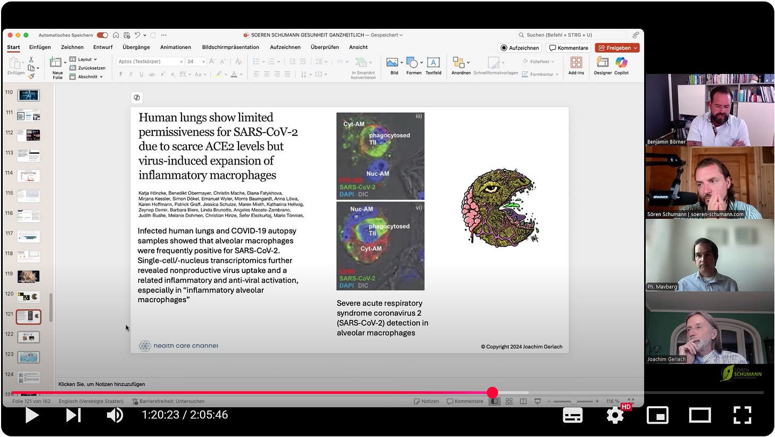Expand the Layout dropdown
775x437 pixels.
click(x=84, y=59)
